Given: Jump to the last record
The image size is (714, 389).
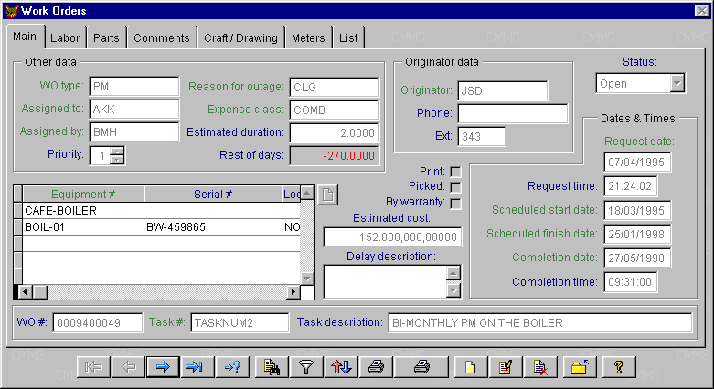Looking at the screenshot, I should click(x=194, y=366).
